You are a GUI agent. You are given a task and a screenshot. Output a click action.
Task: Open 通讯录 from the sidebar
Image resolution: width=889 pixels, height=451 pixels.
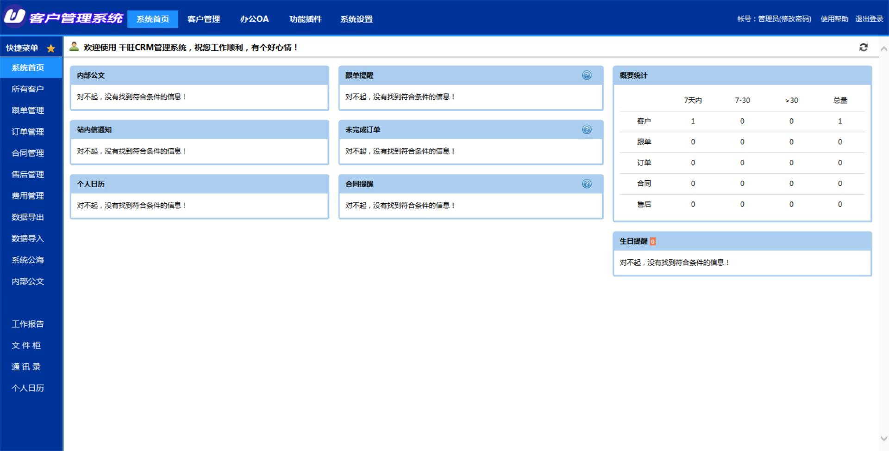(26, 366)
